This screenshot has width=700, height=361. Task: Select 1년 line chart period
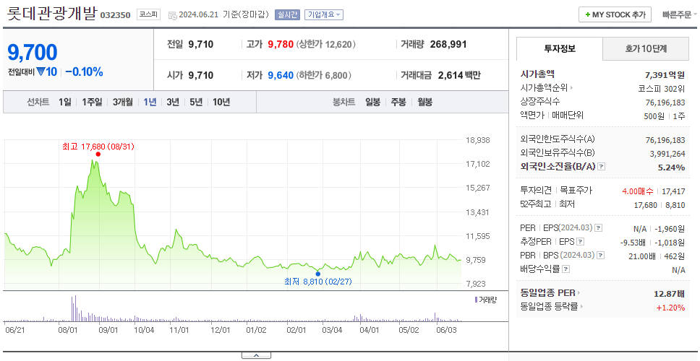150,102
